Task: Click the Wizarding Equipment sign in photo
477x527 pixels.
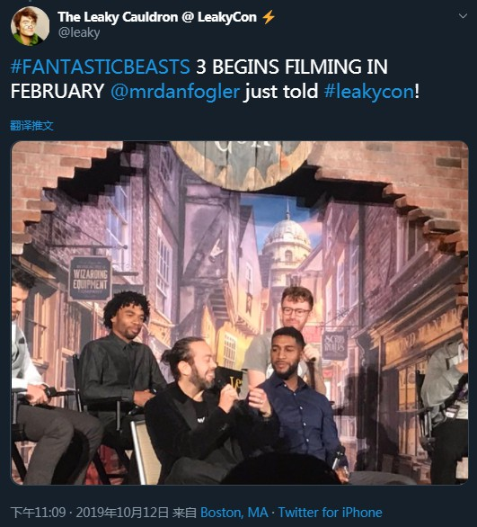Action: tap(90, 279)
